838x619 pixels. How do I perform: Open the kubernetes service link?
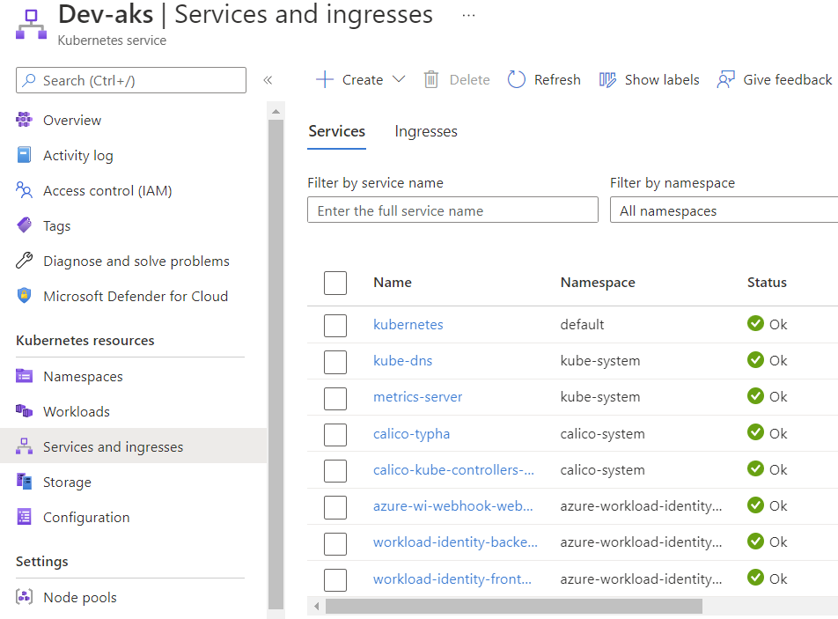(408, 324)
